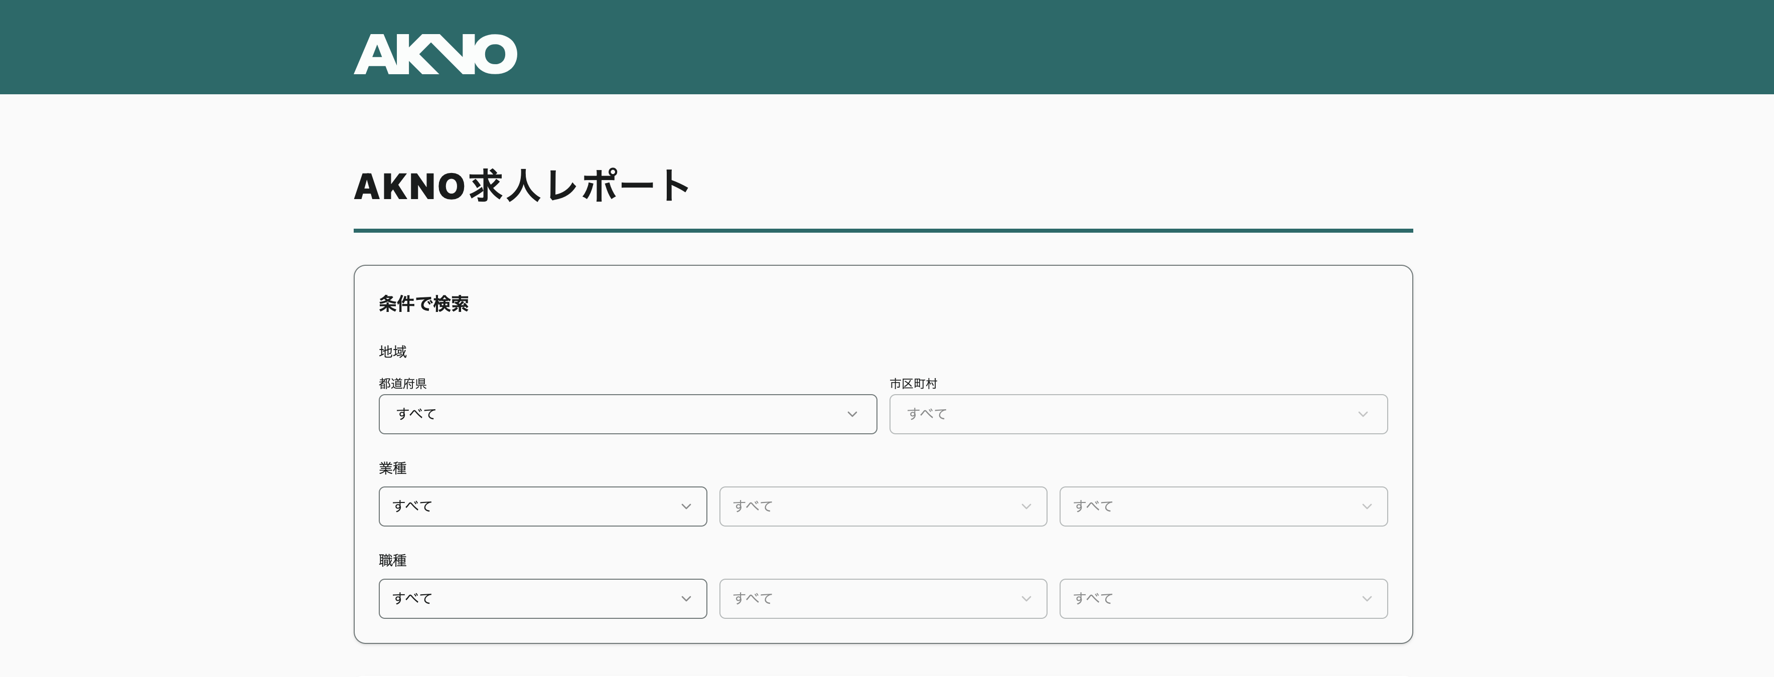
Task: Click the 条件で検索 heading
Action: [424, 303]
